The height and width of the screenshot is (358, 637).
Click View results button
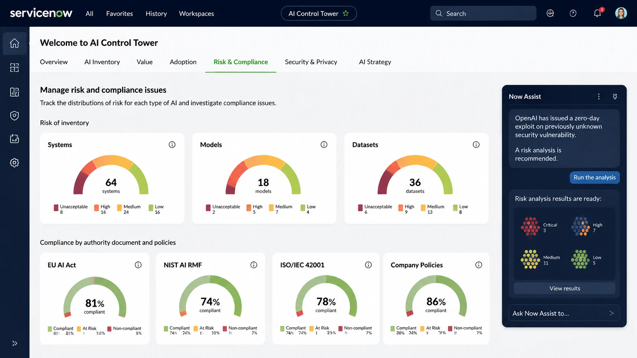tap(565, 288)
